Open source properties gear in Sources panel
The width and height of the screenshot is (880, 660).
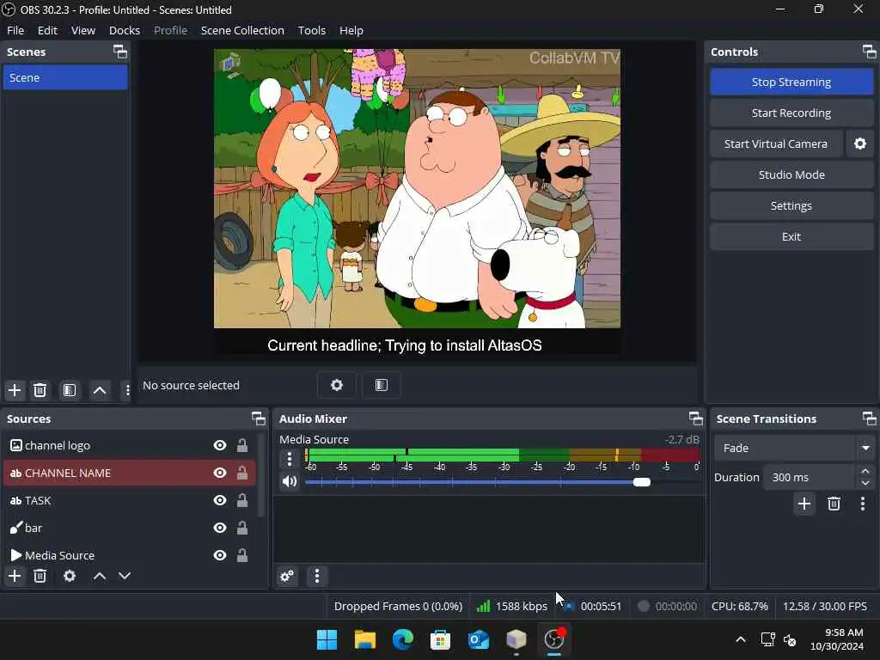point(70,576)
